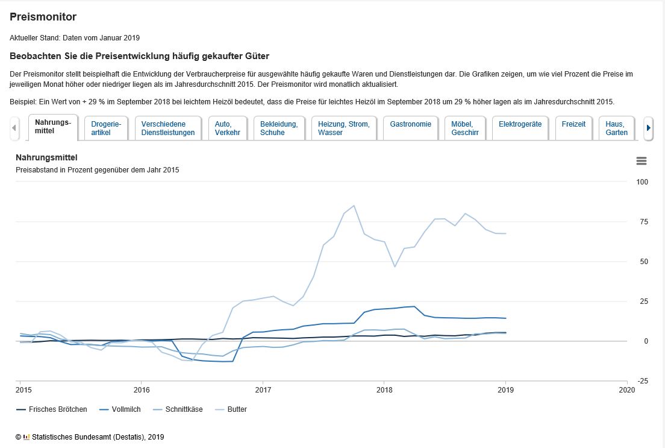The height and width of the screenshot is (448, 665).
Task: Open the chart hamburger context menu
Action: coord(642,161)
